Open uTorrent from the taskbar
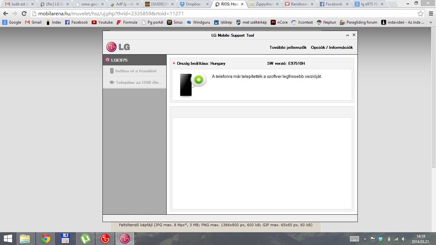The height and width of the screenshot is (245, 436). point(85,239)
